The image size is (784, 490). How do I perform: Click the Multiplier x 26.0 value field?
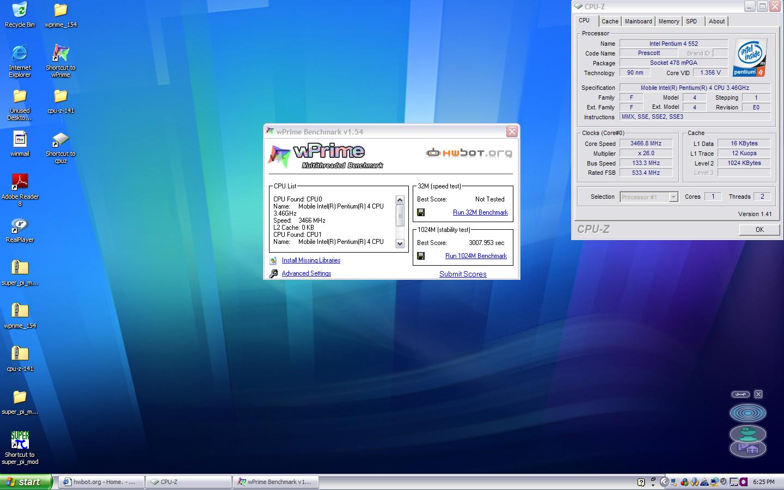pos(646,153)
